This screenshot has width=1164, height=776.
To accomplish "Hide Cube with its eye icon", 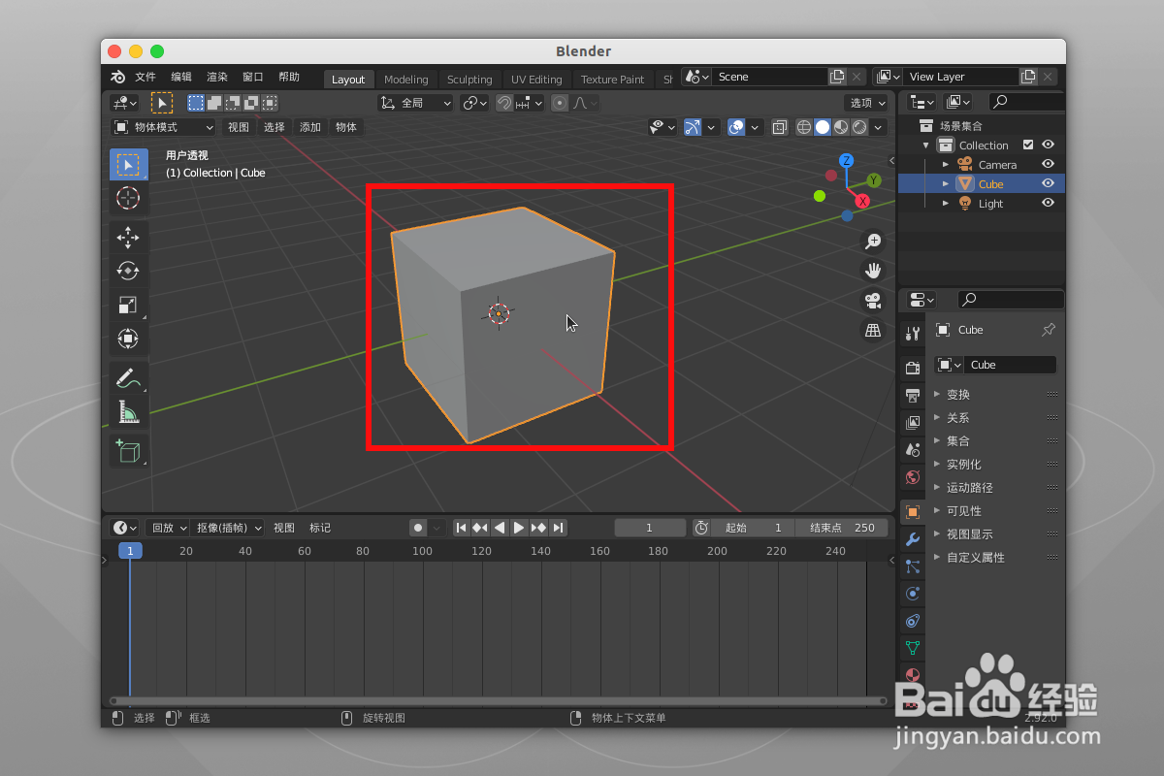I will [1048, 183].
